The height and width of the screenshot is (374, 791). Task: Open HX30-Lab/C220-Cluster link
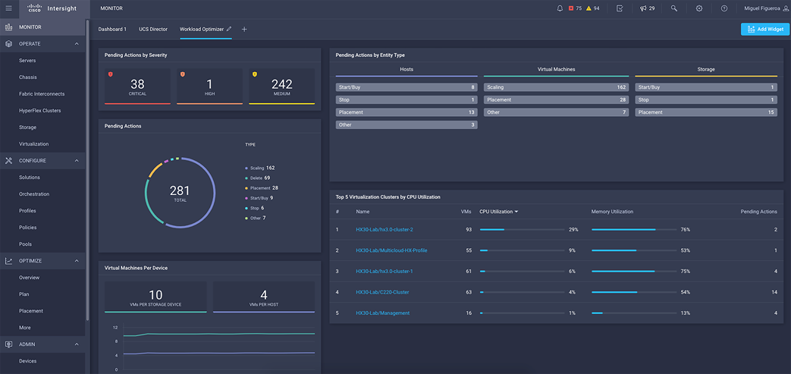tap(382, 292)
